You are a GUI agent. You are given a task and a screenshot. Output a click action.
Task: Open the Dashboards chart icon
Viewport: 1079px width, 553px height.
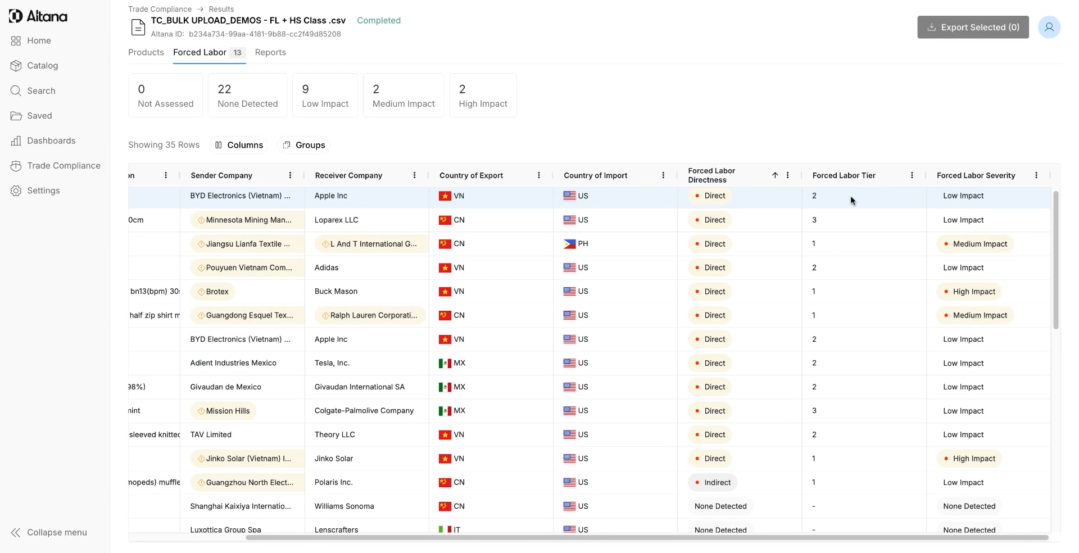[x=16, y=141]
